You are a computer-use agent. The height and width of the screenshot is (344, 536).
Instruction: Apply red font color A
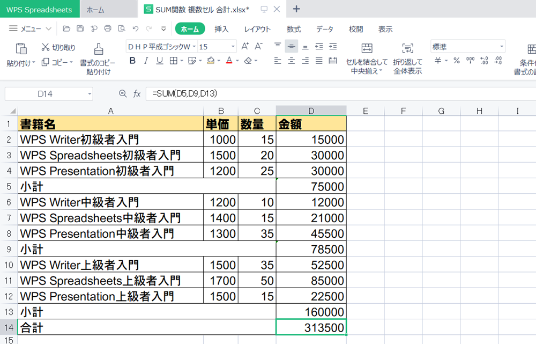point(229,61)
